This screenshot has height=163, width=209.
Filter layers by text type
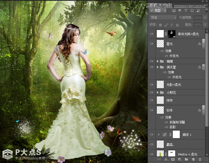click(x=186, y=11)
